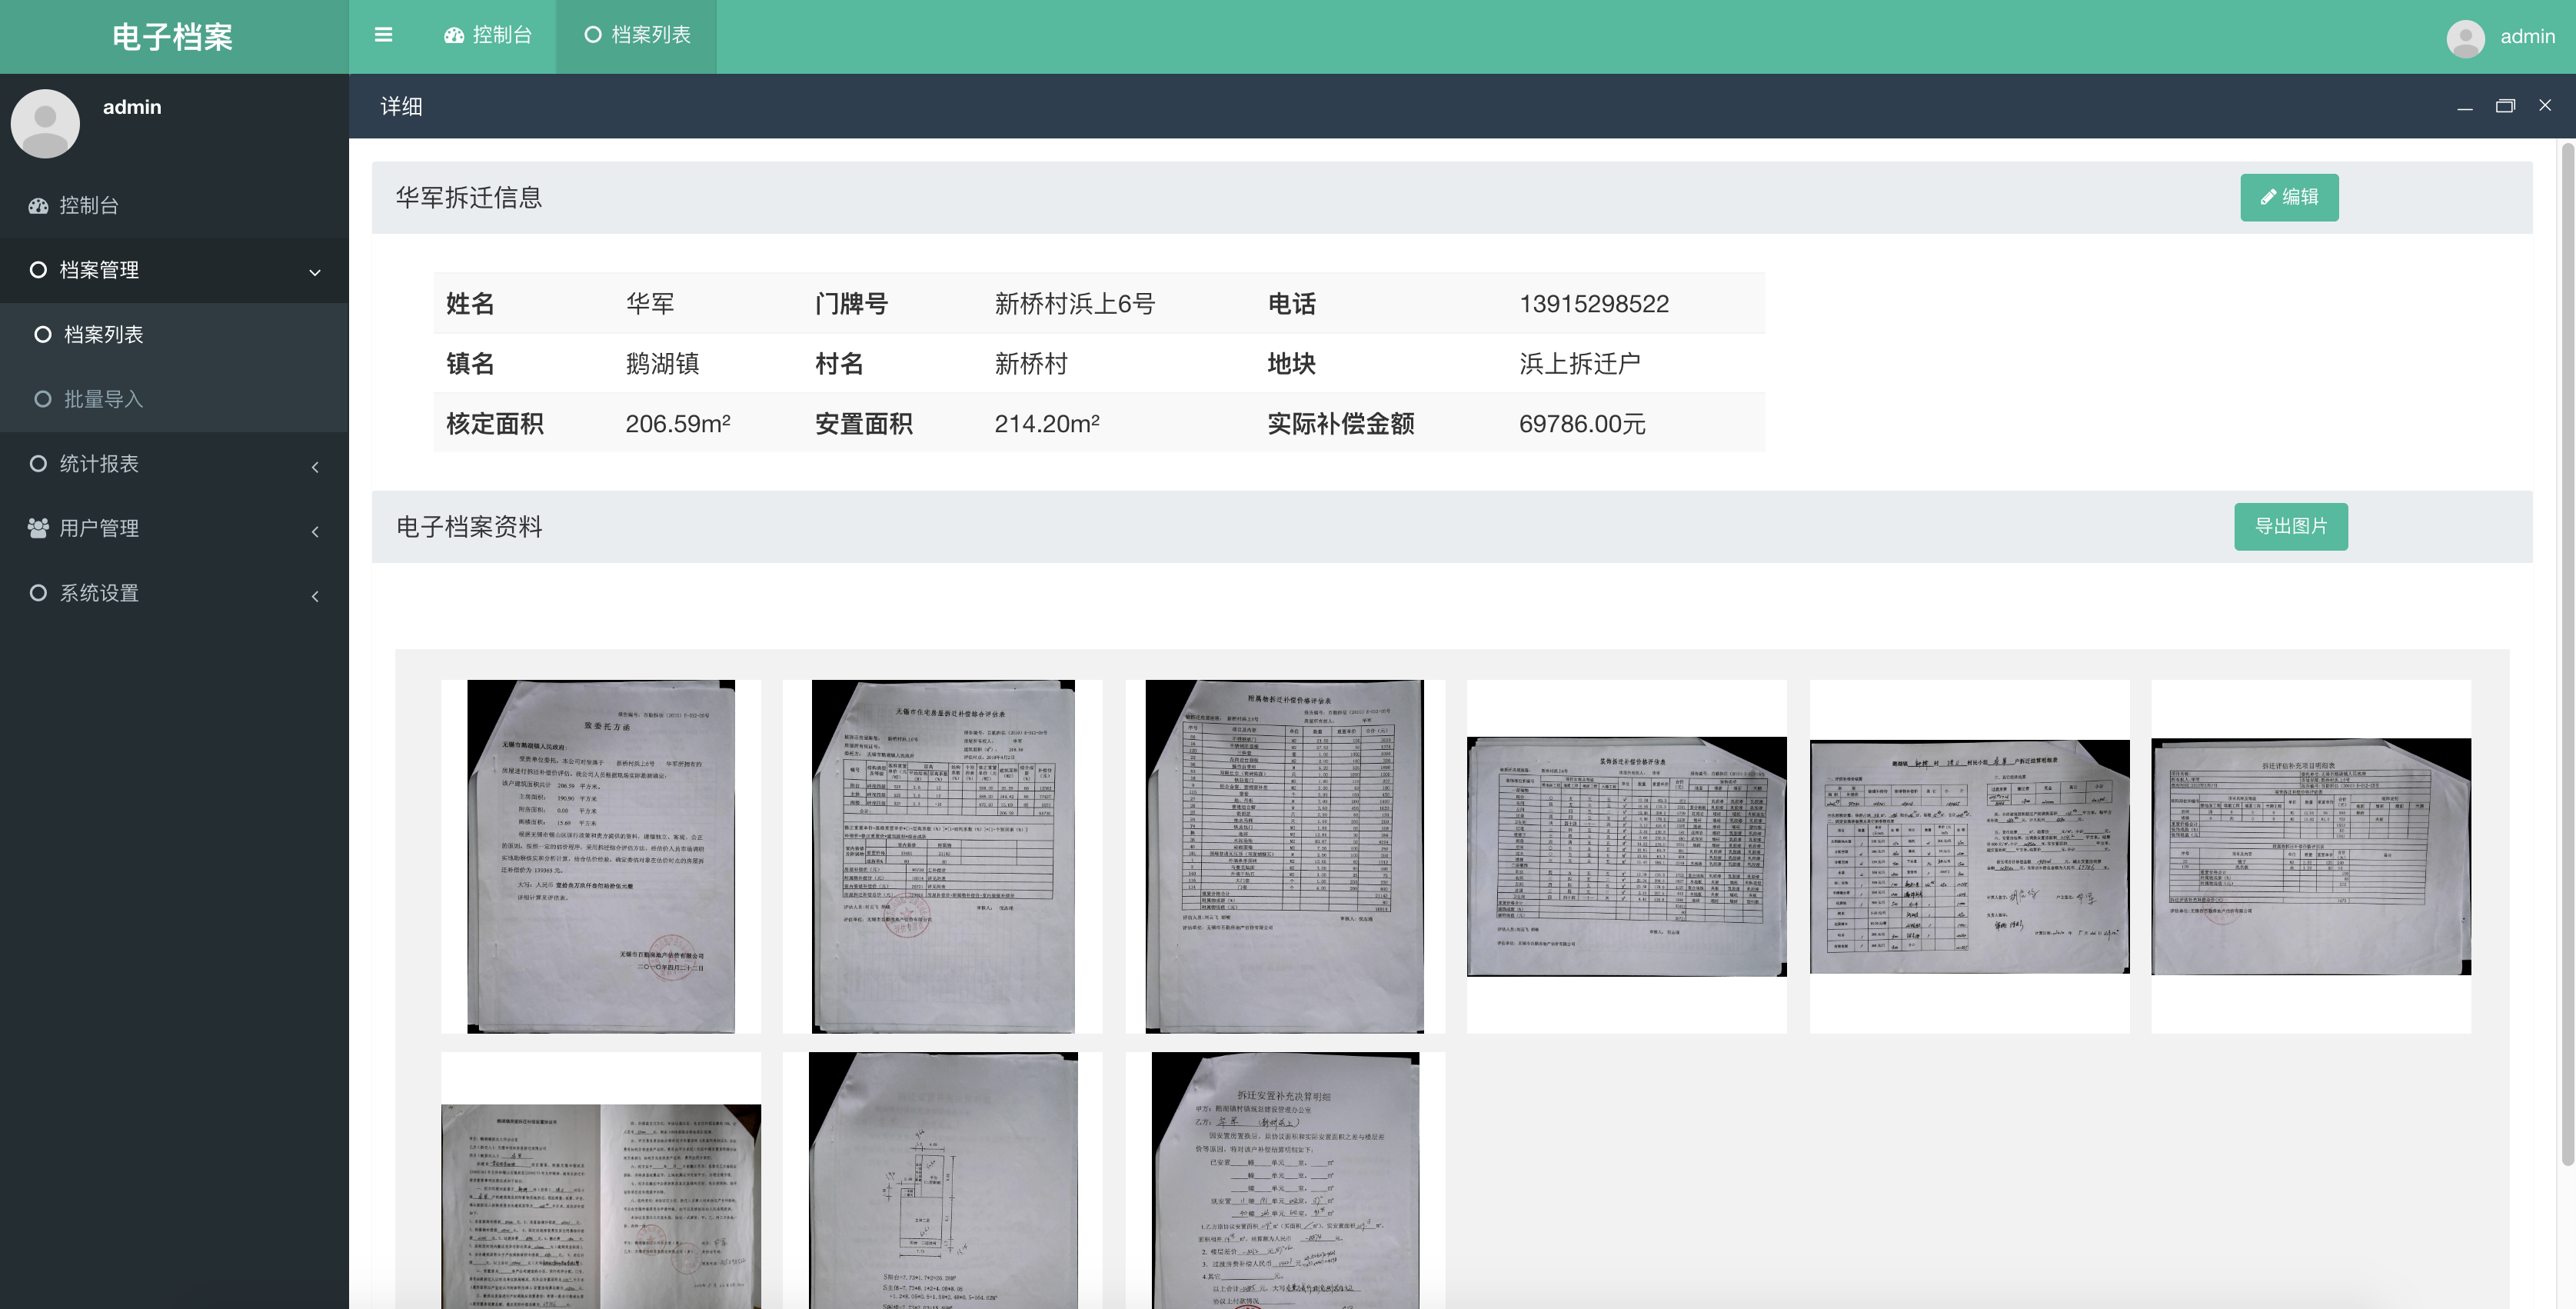
Task: Click the users icon beside 用户管理
Action: click(38, 528)
